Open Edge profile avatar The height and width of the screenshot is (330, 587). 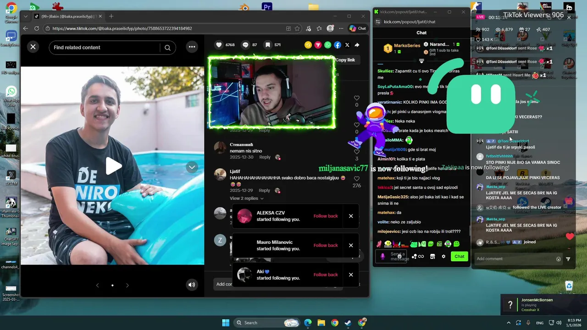click(330, 28)
